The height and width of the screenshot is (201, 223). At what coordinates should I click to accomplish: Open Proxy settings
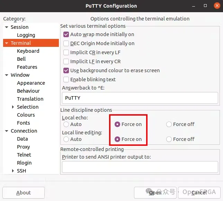[x=24, y=147]
